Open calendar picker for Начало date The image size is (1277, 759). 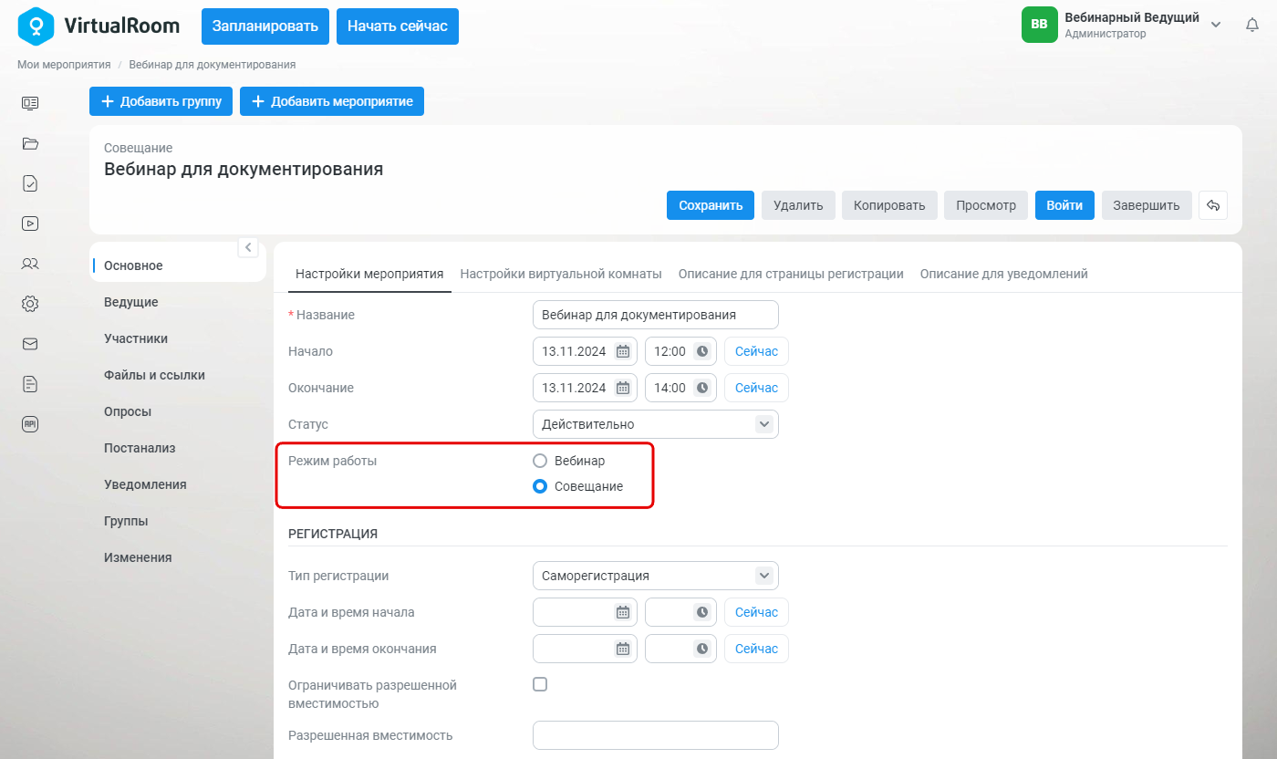click(623, 351)
